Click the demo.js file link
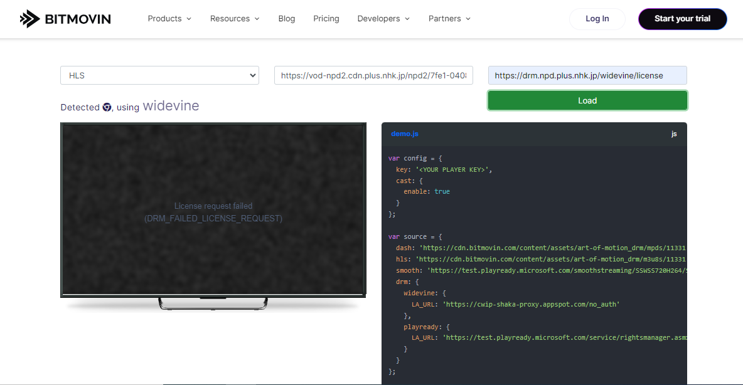The height and width of the screenshot is (385, 743). pyautogui.click(x=405, y=134)
